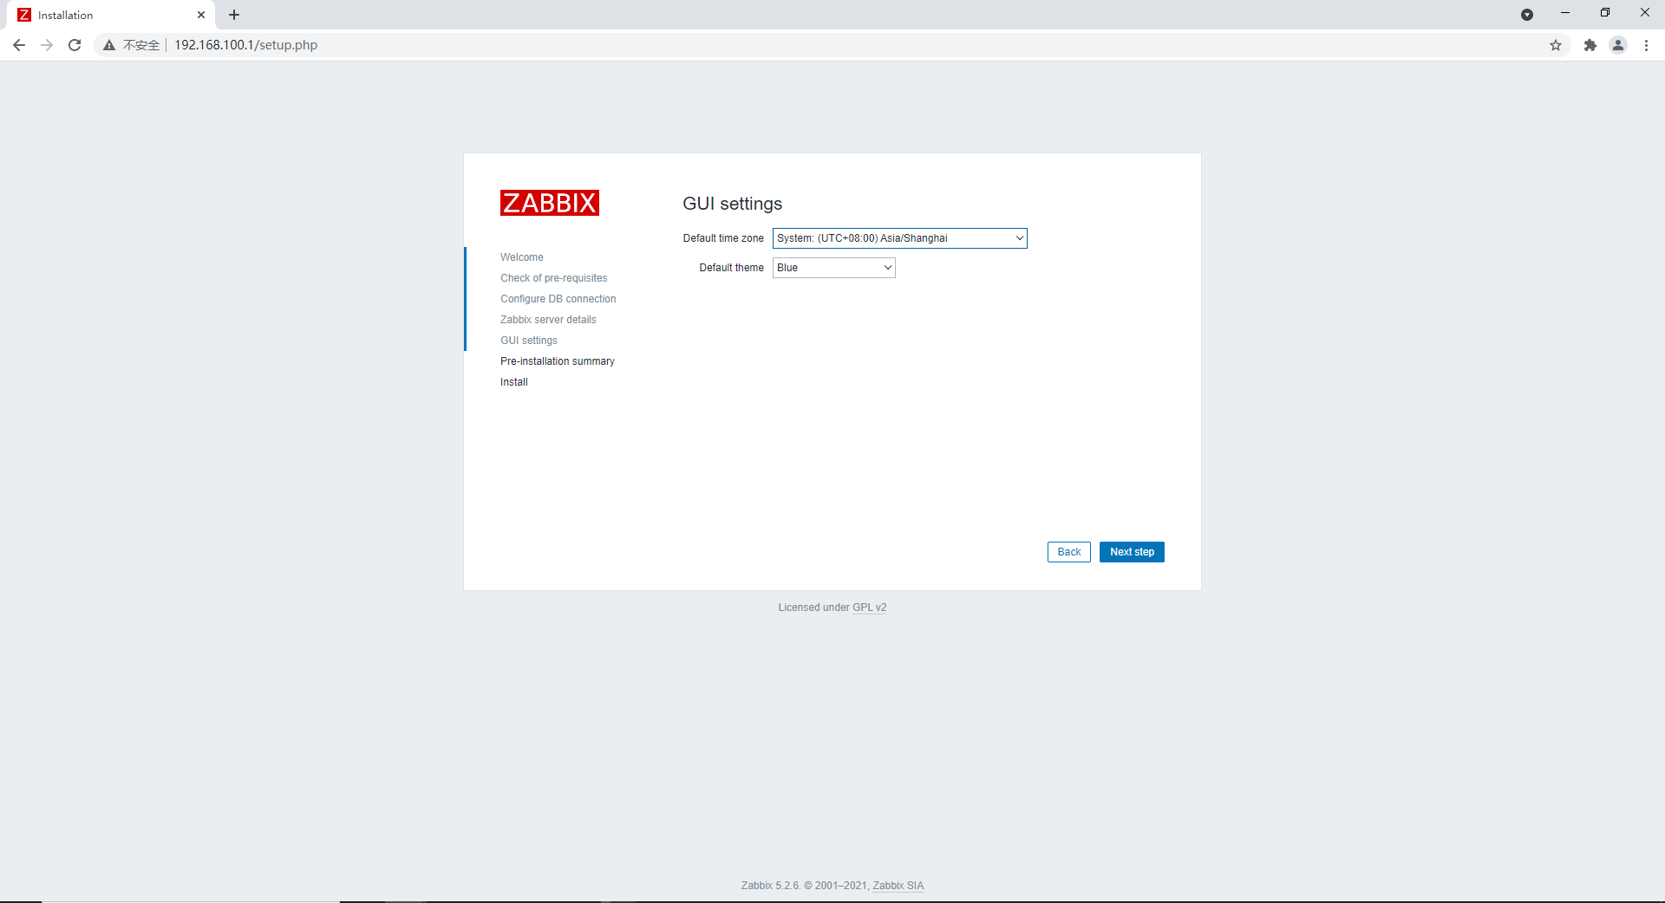Click the Next step button
This screenshot has height=903, width=1665.
pyautogui.click(x=1132, y=552)
